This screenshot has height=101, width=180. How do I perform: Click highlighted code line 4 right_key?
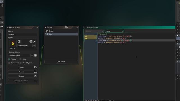click(x=115, y=40)
